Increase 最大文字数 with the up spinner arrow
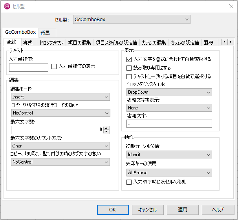The width and height of the screenshot is (238, 220). (x=106, y=128)
